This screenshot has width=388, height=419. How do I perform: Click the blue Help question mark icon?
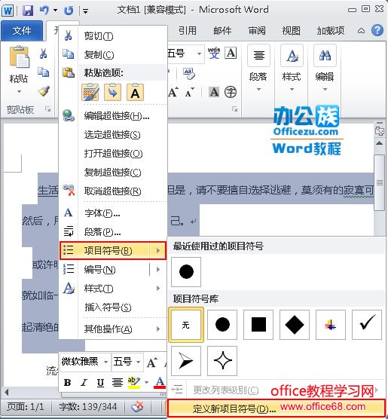(x=377, y=30)
